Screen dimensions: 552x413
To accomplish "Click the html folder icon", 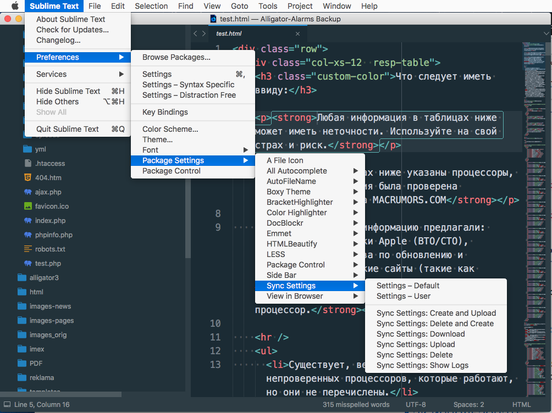I will click(22, 292).
